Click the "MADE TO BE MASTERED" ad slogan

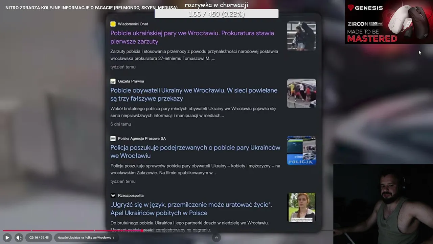(372, 35)
